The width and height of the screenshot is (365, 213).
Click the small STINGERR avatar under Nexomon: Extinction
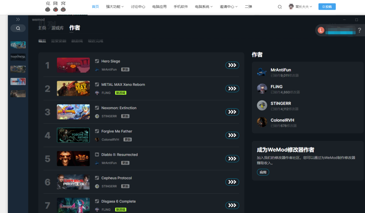click(x=97, y=116)
